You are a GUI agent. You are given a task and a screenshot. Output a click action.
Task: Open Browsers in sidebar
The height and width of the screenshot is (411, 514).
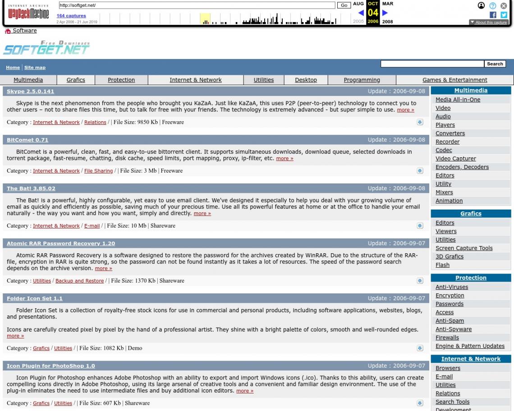point(448,368)
